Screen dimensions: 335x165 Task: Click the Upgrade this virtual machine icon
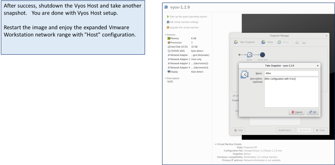click(x=168, y=27)
